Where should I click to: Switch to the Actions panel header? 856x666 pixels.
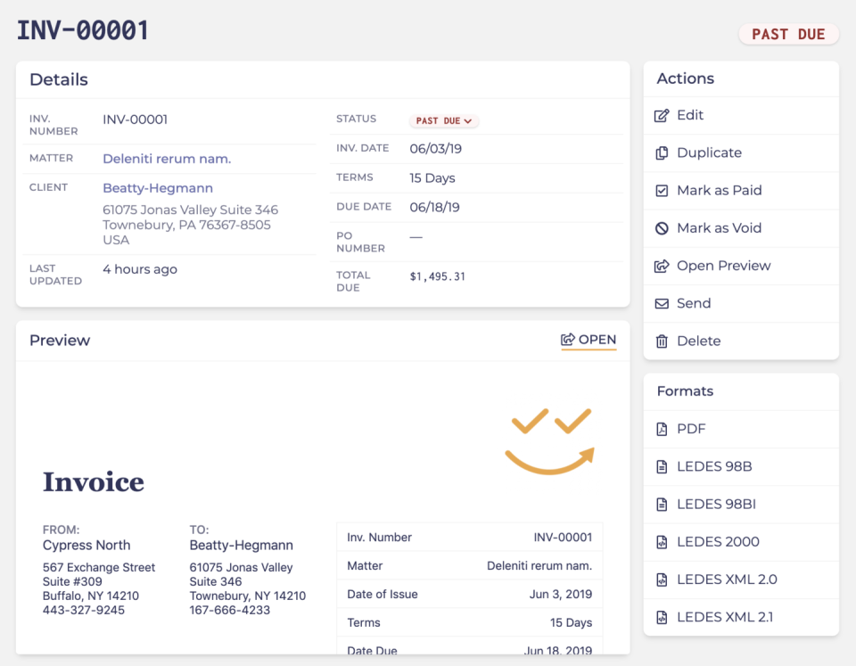(684, 78)
